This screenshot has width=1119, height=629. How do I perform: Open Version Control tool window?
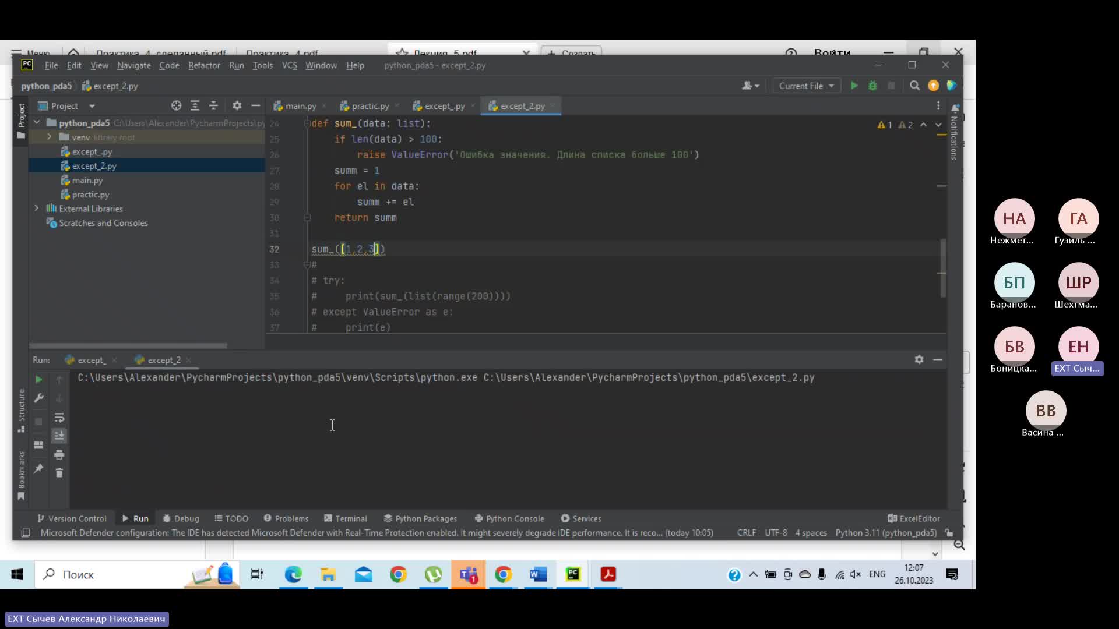[72, 518]
